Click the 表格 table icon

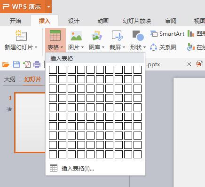[x=55, y=36]
